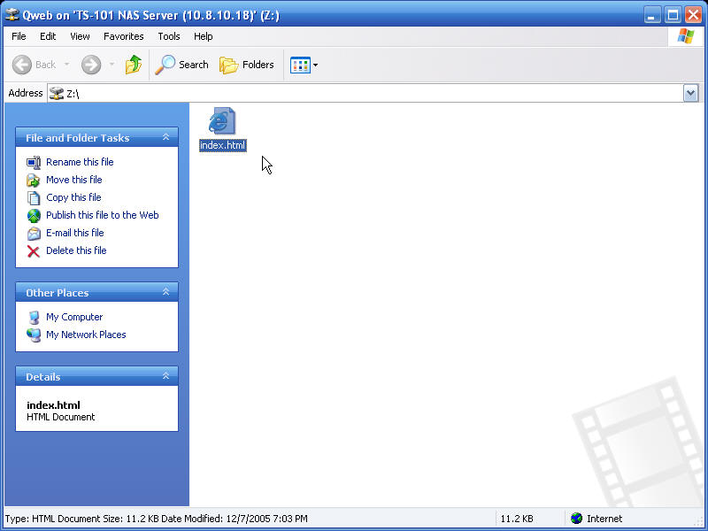Open the Tools menu
This screenshot has width=708, height=531.
point(168,36)
